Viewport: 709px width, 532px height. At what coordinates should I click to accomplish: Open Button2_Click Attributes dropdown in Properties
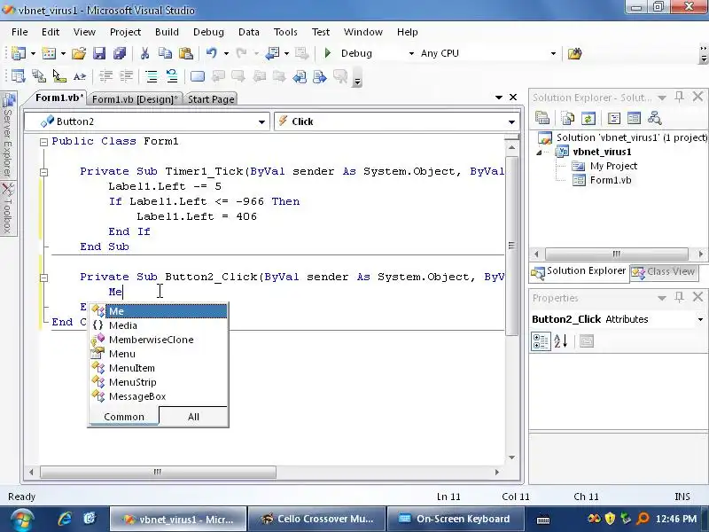(700, 319)
